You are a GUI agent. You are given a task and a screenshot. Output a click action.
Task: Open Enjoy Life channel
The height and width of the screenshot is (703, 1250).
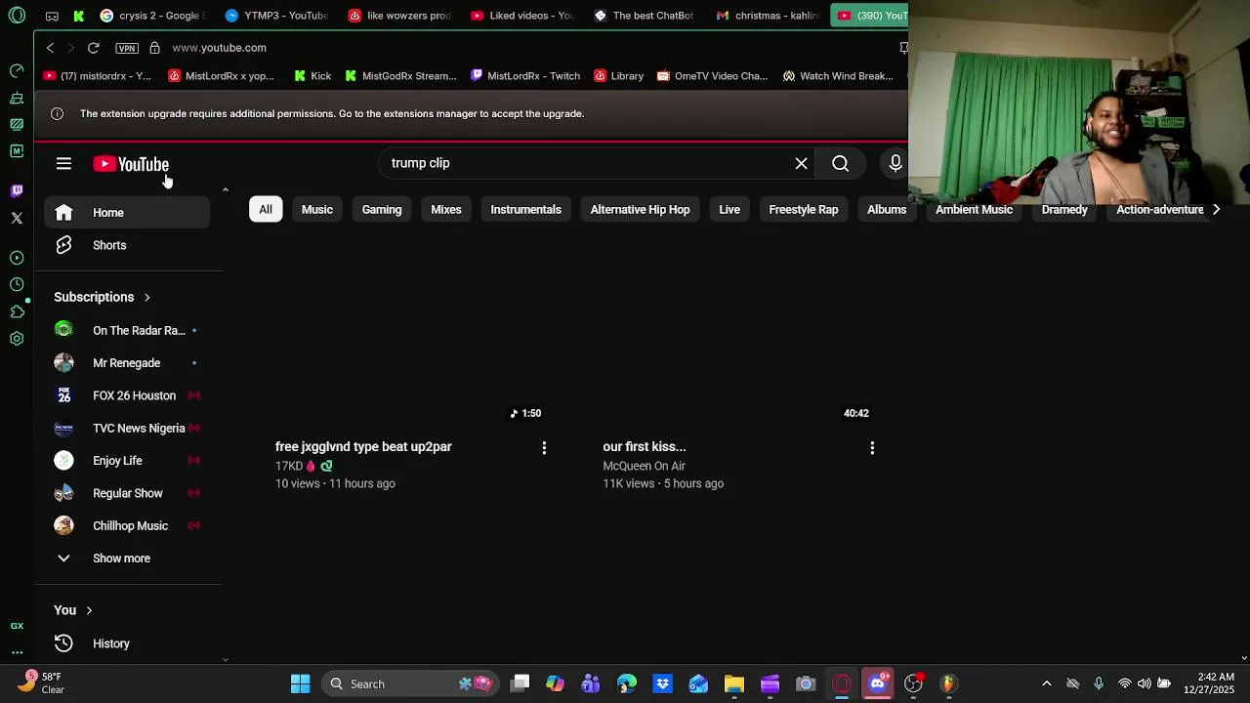pos(127,461)
